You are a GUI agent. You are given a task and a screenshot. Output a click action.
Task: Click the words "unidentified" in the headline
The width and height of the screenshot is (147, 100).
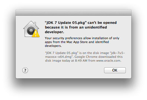(96, 27)
